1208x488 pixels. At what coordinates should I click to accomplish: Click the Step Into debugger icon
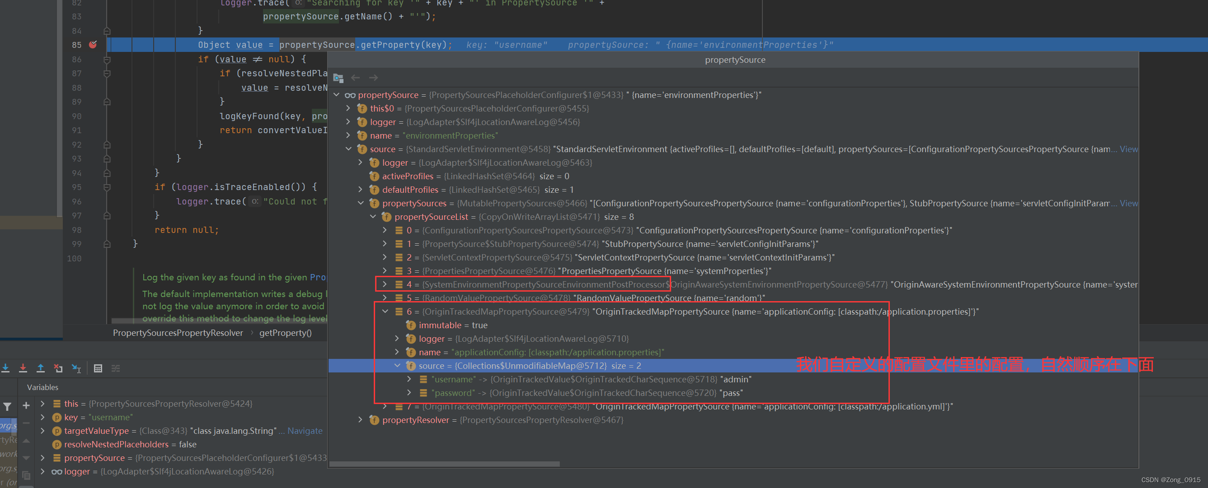click(6, 368)
